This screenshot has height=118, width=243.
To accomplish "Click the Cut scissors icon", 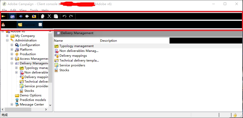I will point(49,16).
